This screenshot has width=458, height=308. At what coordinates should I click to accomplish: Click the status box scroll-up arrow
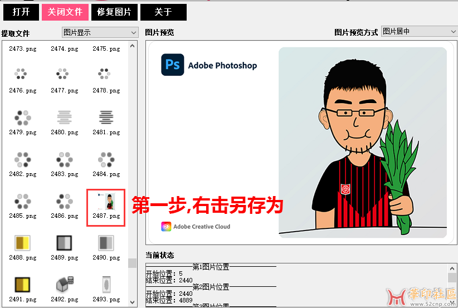[452, 268]
